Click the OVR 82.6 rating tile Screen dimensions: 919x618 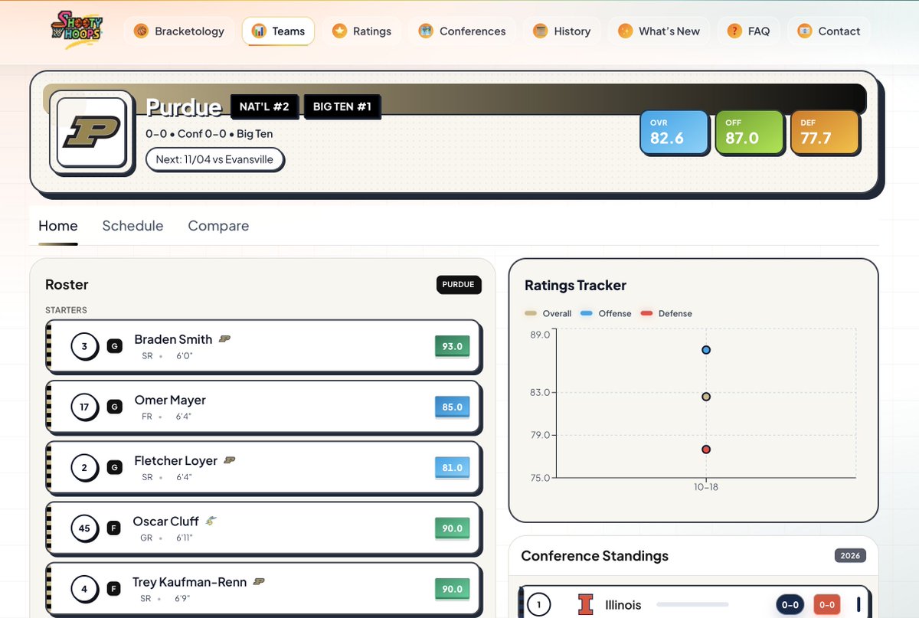pos(674,132)
